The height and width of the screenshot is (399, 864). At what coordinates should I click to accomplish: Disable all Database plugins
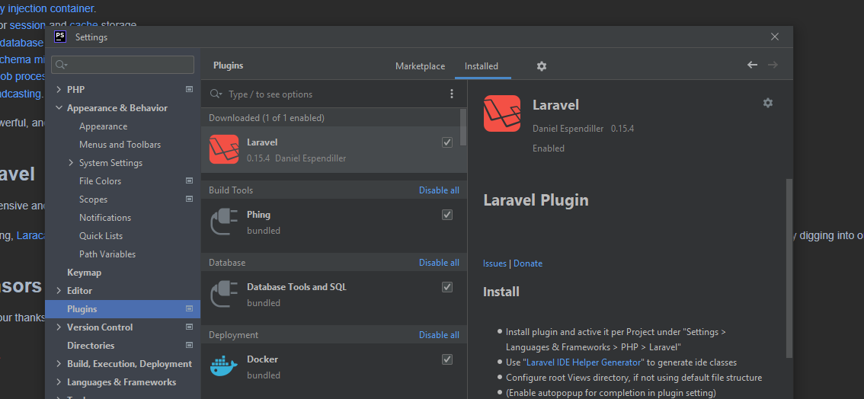(439, 263)
